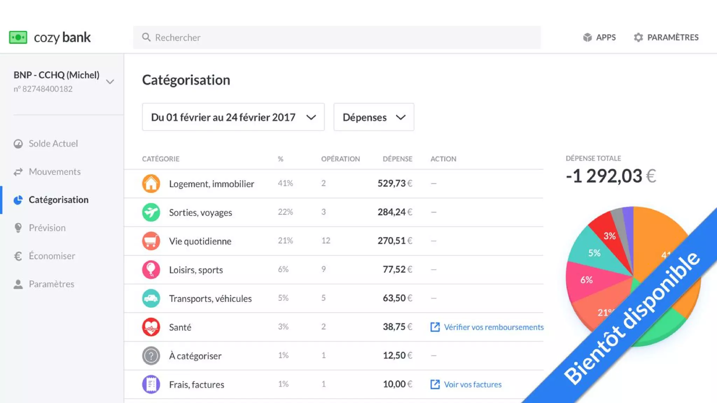Expand the BNP - CCHQ account selector
The width and height of the screenshot is (717, 403).
click(110, 82)
